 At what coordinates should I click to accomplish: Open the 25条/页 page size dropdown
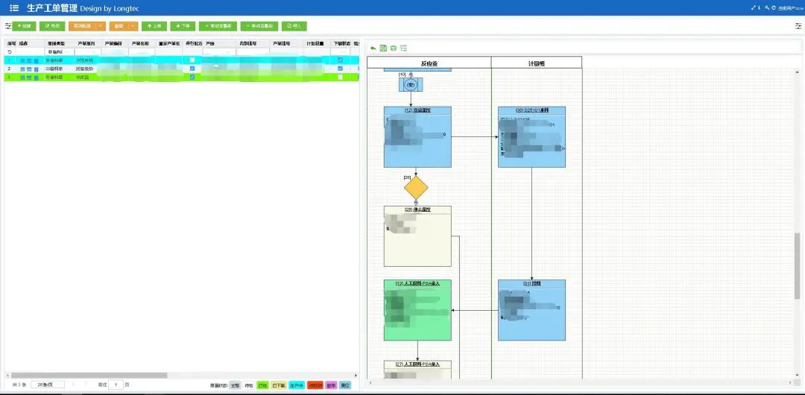[47, 385]
